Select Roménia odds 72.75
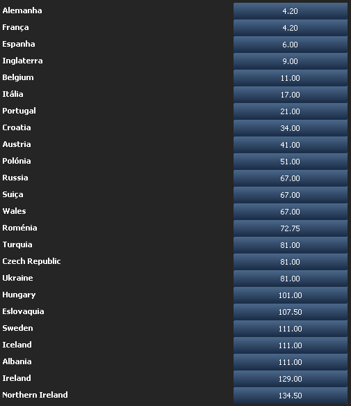 (x=291, y=228)
